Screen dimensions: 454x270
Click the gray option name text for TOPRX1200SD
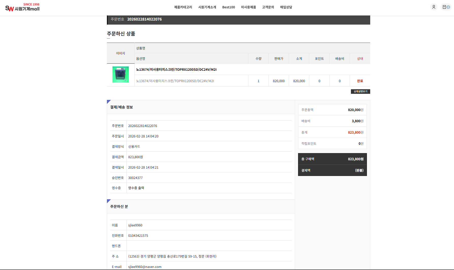click(175, 81)
